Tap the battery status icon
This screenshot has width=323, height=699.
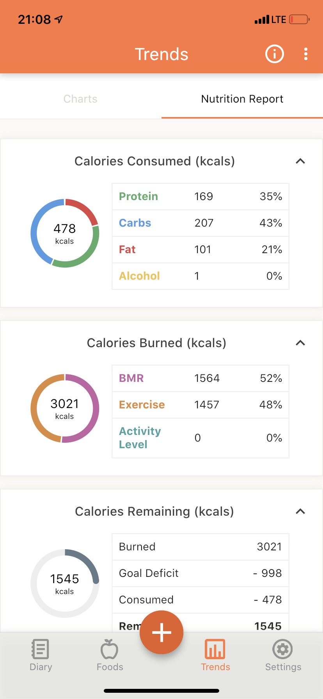click(299, 20)
